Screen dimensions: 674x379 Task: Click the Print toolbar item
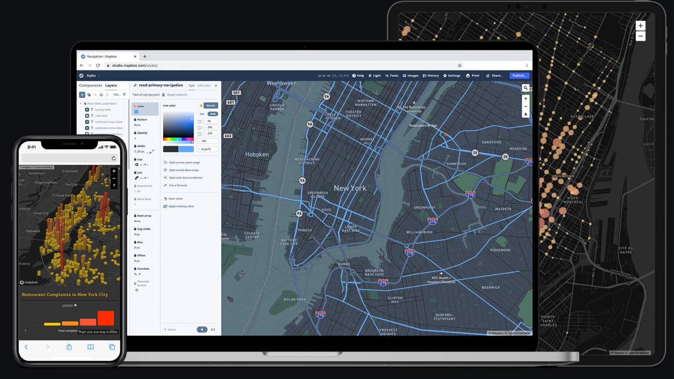pos(473,76)
